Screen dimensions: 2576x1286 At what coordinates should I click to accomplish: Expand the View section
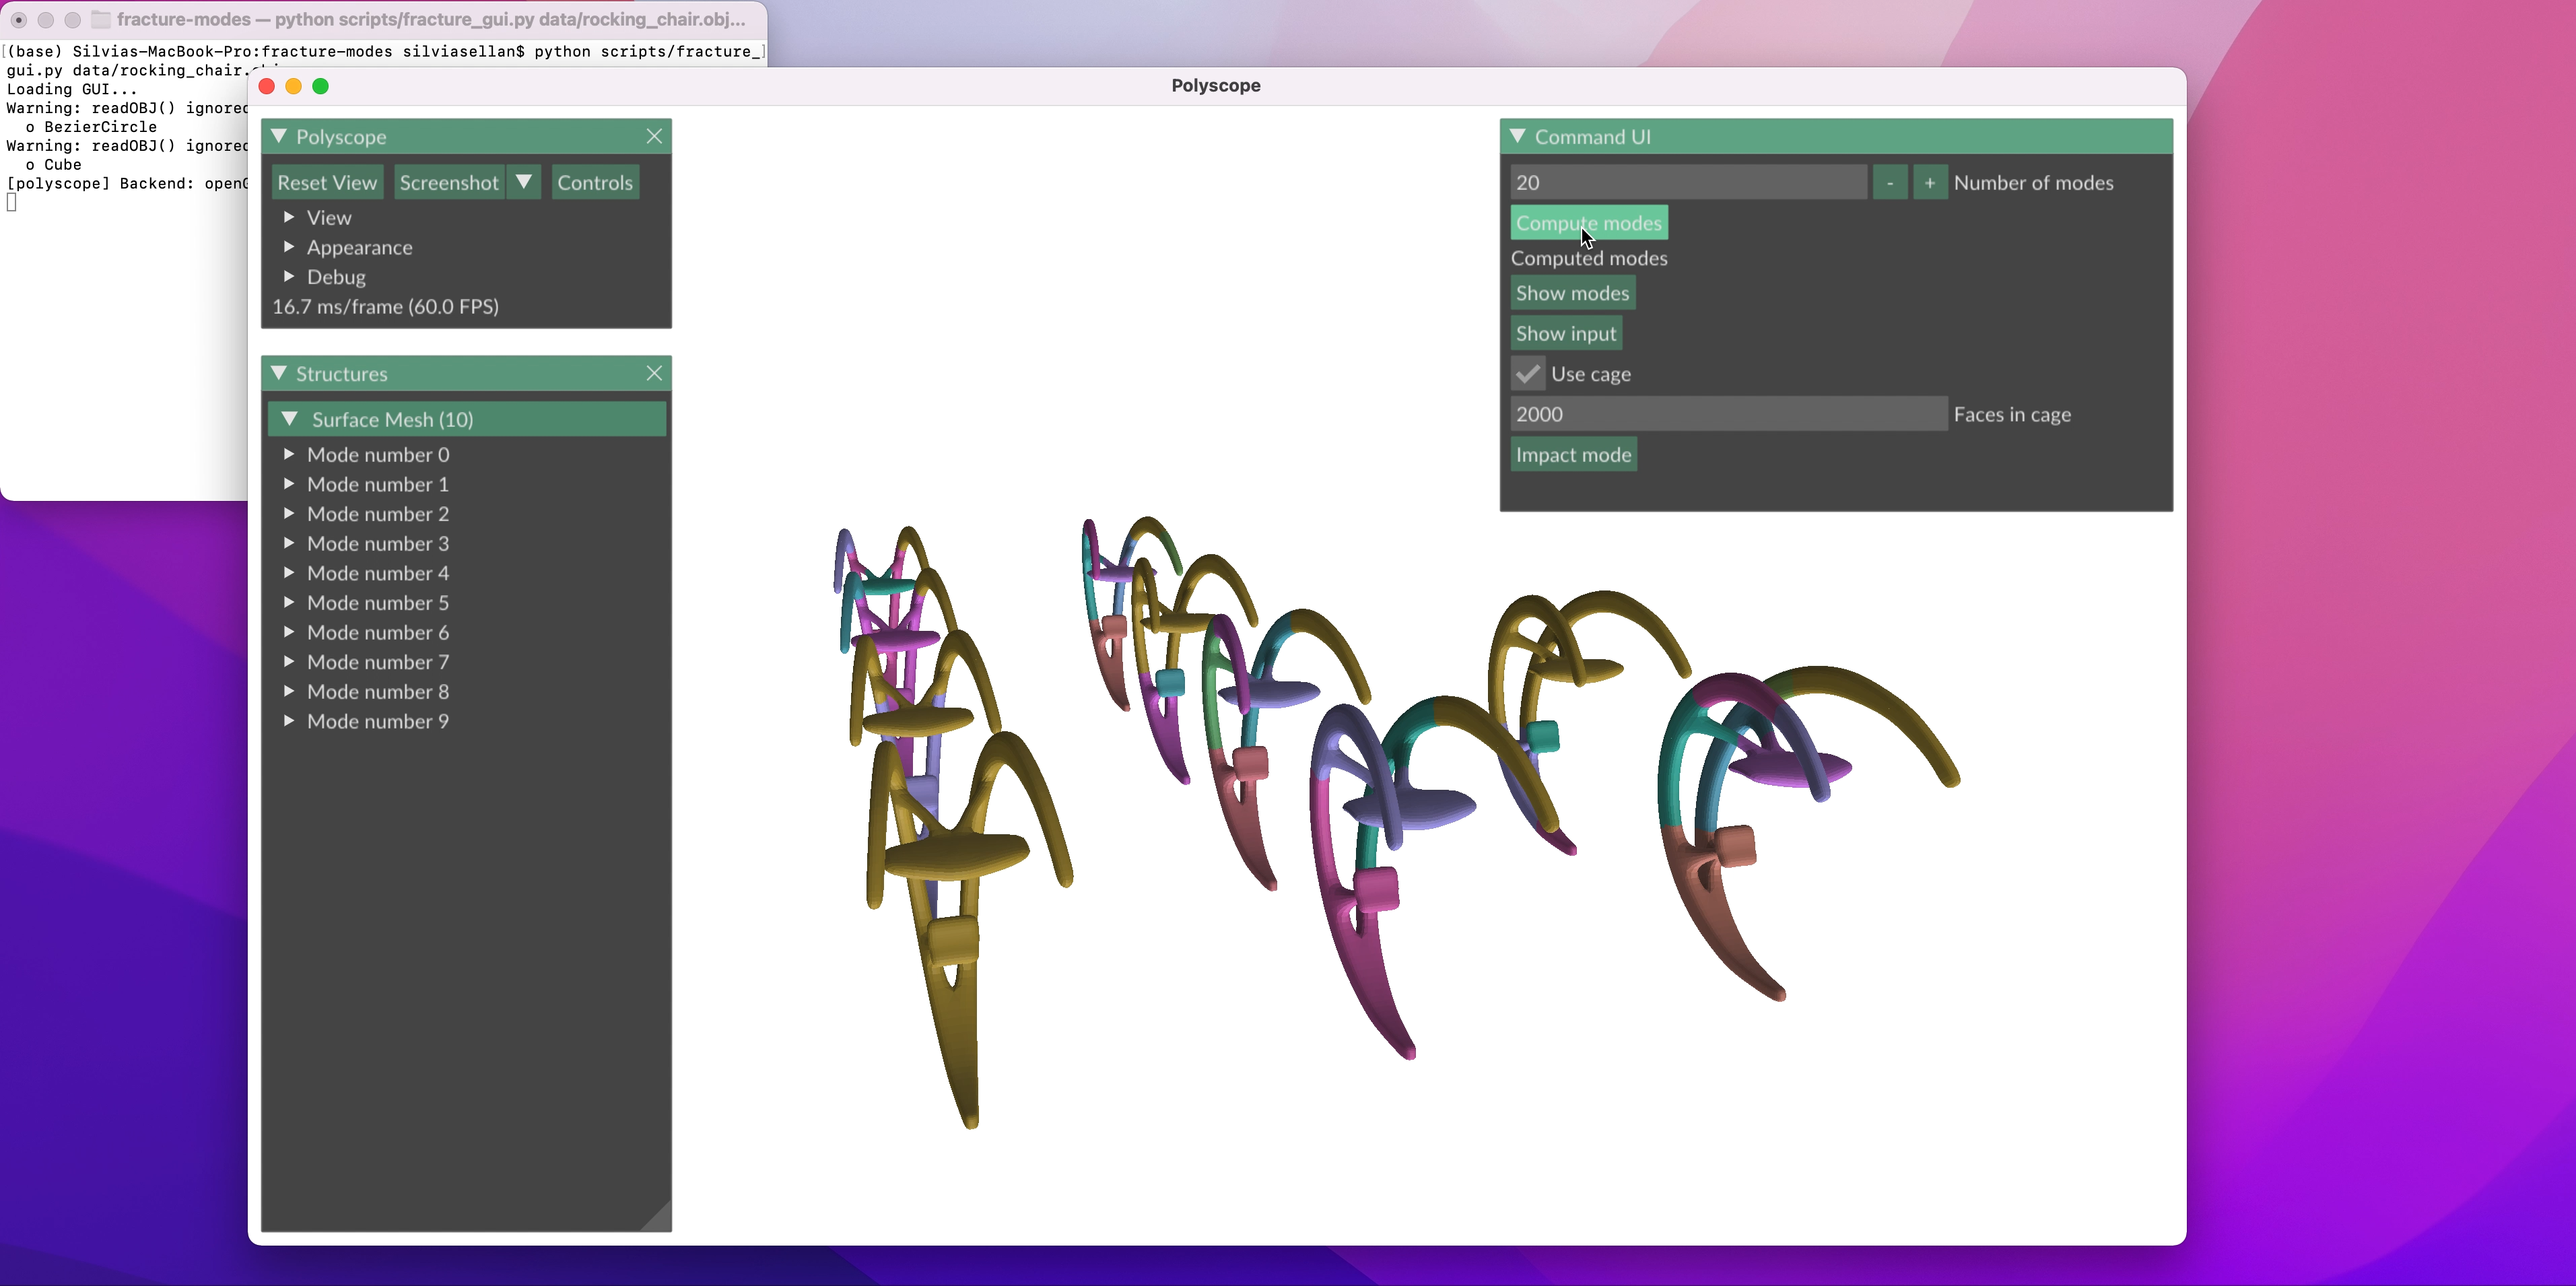[289, 217]
